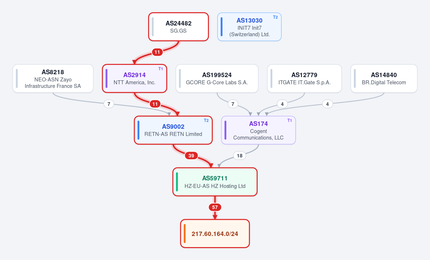
Task: Click the AS14840 BR.Digital Telecom node
Action: [x=384, y=79]
